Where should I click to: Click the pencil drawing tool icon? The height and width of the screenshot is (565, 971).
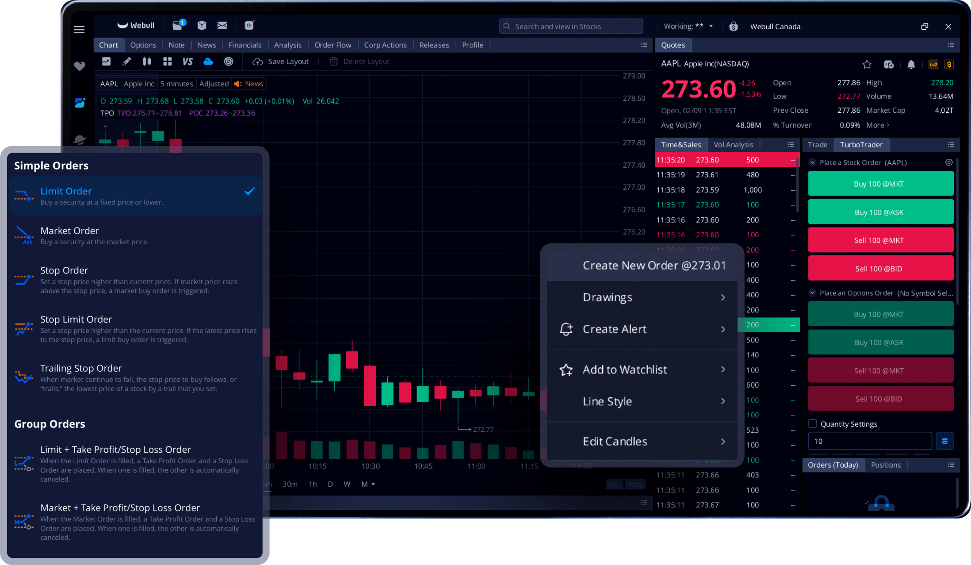pos(127,61)
